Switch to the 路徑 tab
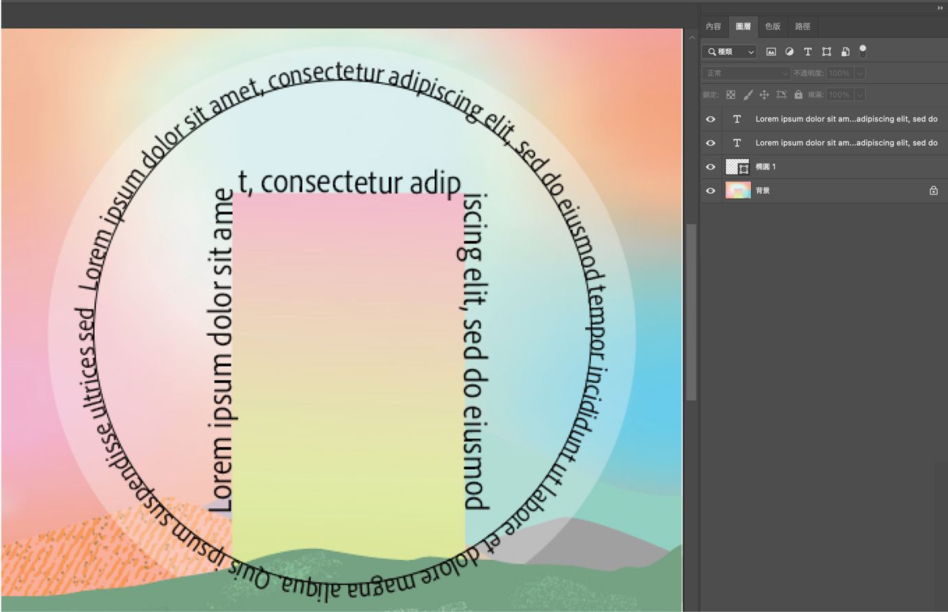 pyautogui.click(x=802, y=26)
